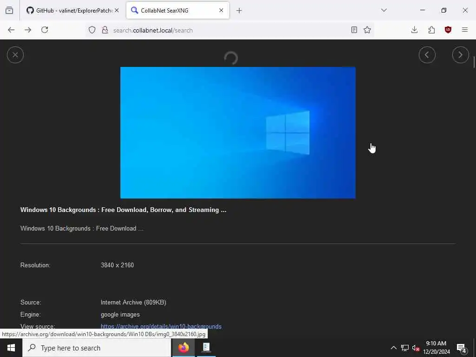Open the clock showing 9:10 AM

coord(436,348)
